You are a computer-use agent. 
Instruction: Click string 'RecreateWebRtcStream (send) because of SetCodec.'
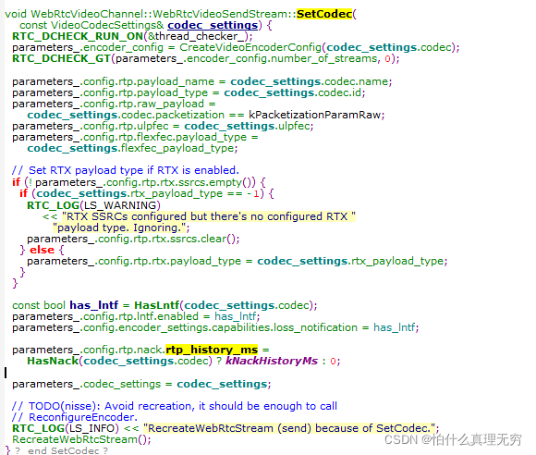(x=289, y=428)
